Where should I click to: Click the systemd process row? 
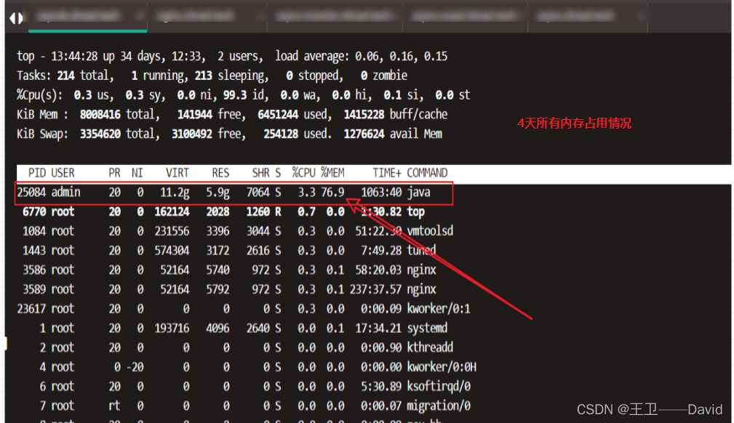point(233,329)
